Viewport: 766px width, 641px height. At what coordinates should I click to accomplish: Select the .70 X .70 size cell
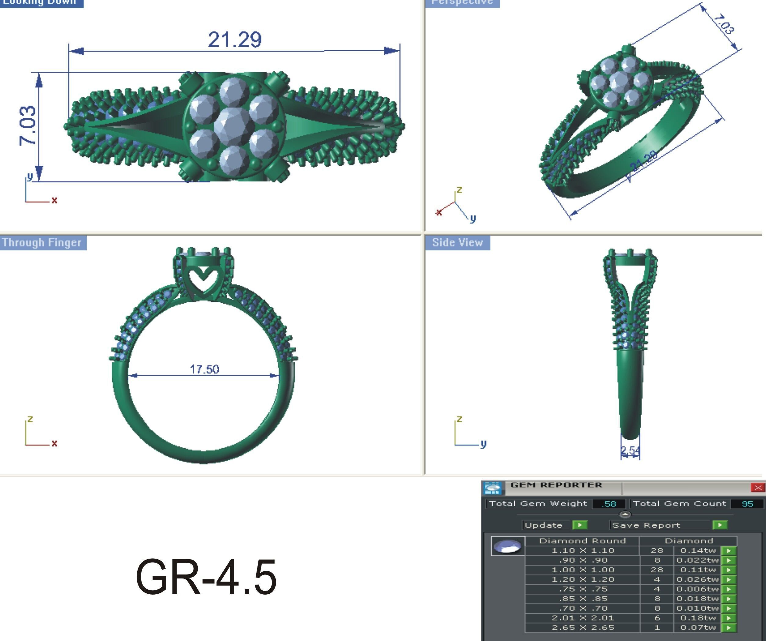(x=583, y=609)
